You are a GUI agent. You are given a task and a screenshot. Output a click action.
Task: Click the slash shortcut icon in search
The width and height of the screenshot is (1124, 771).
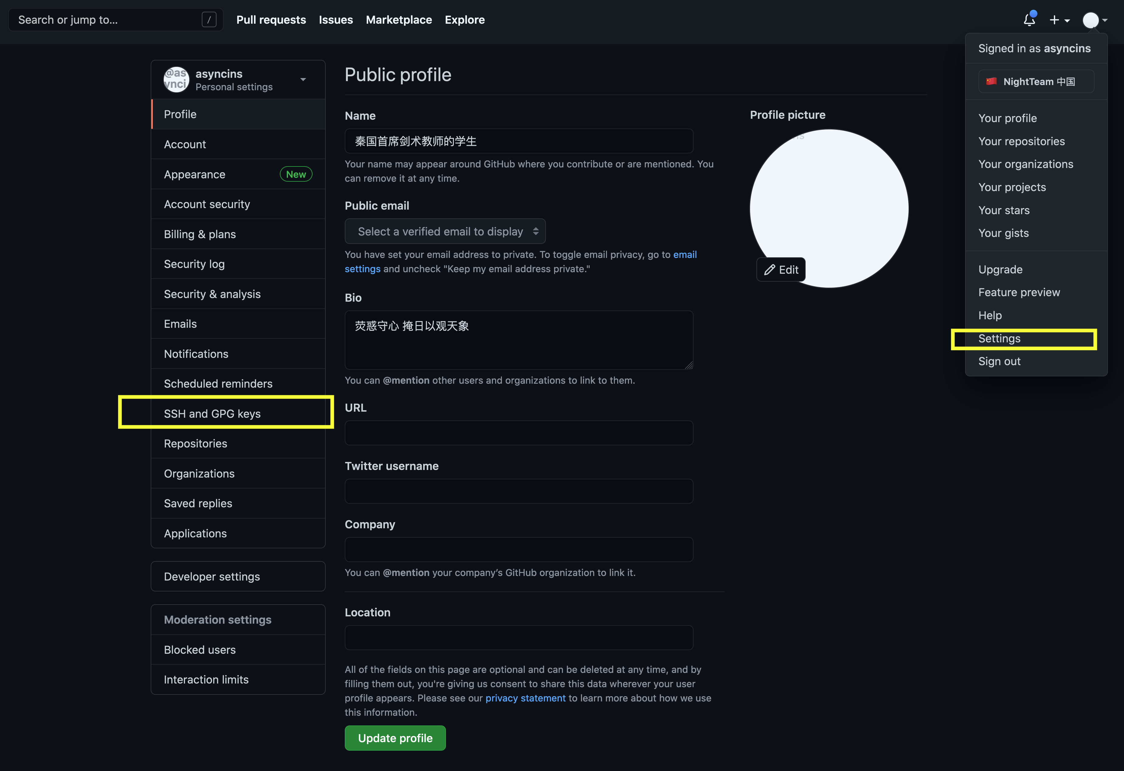click(209, 20)
